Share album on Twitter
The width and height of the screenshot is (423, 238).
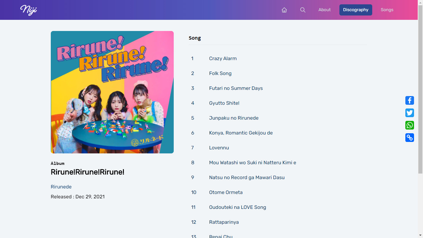point(409,113)
